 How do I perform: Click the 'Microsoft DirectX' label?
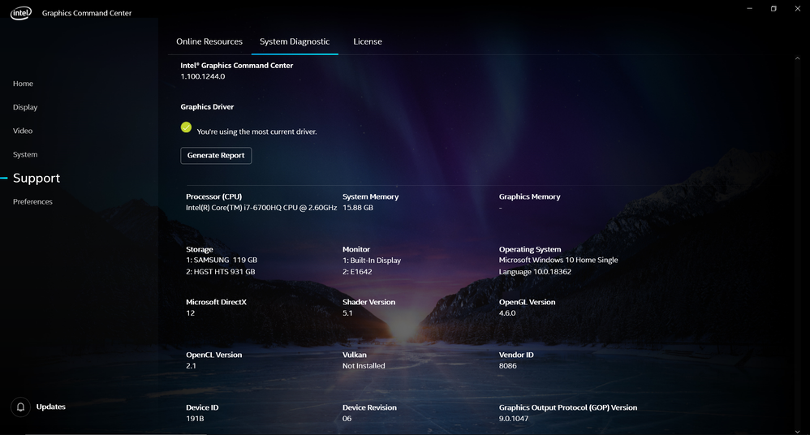[216, 302]
